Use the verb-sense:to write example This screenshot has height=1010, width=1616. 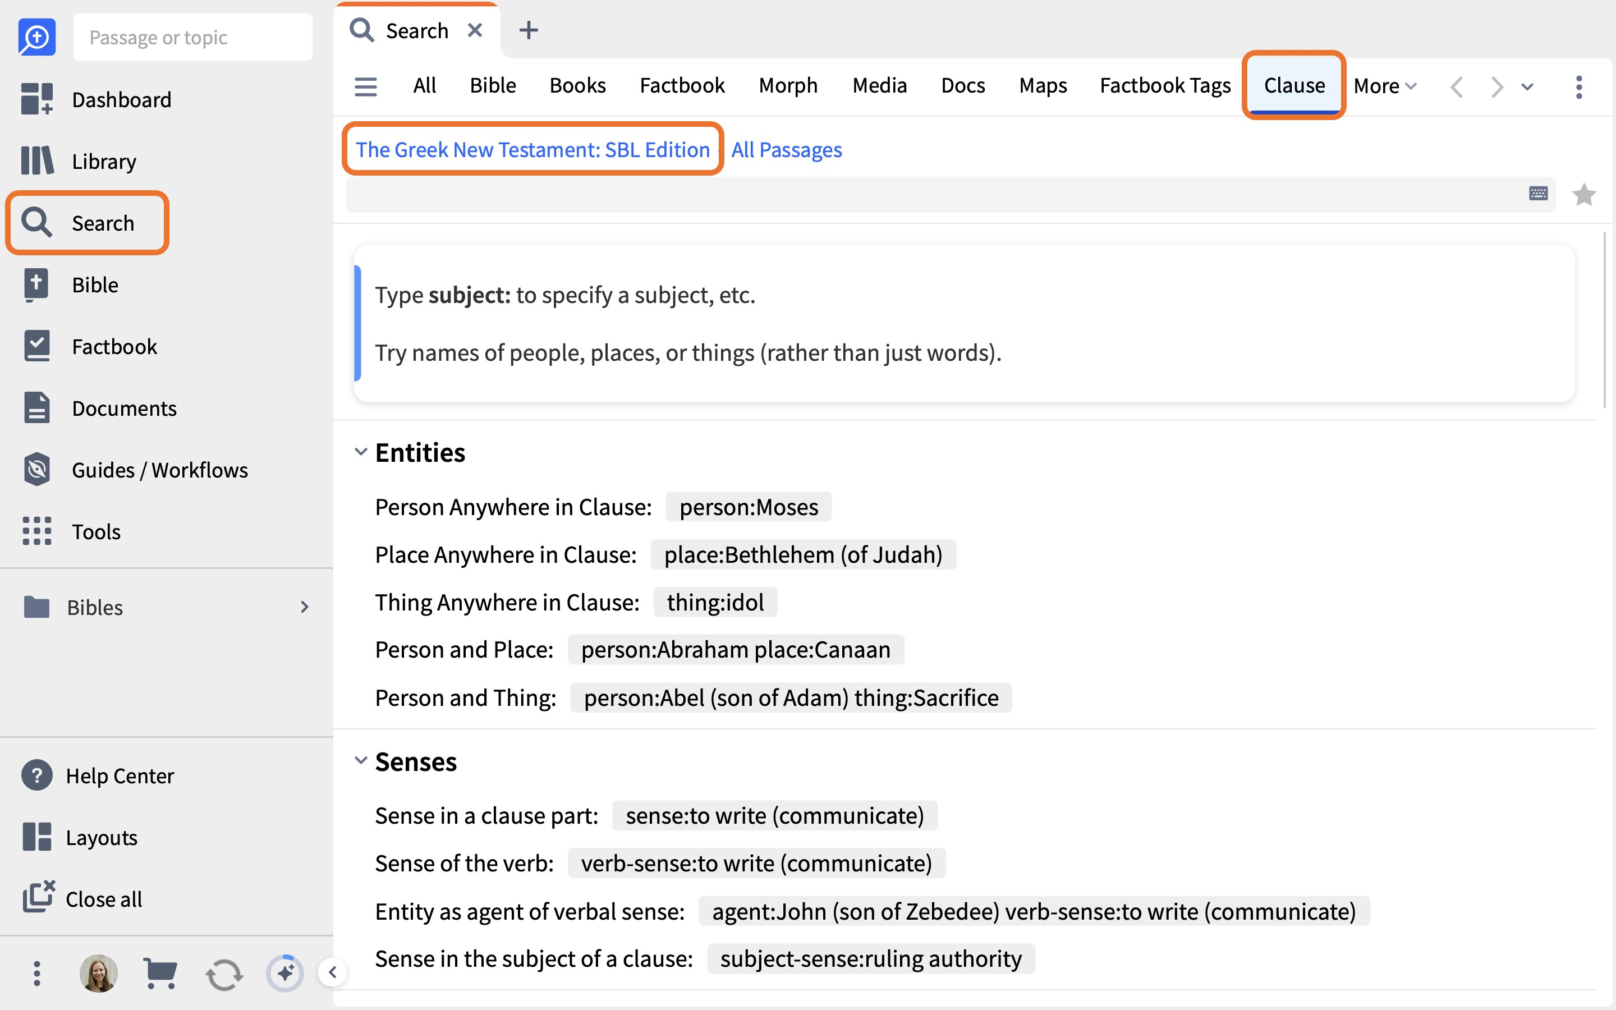[756, 863]
